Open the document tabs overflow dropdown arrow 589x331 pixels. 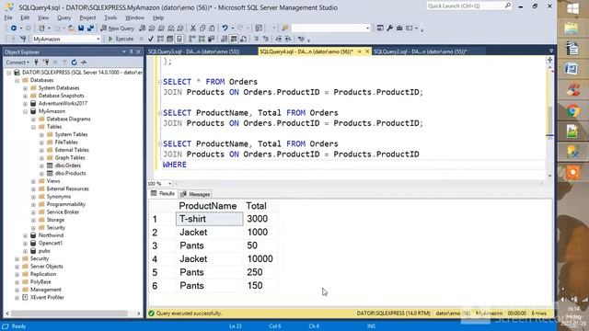coord(551,51)
